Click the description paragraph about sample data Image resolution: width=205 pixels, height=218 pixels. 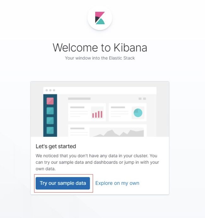[97, 162]
